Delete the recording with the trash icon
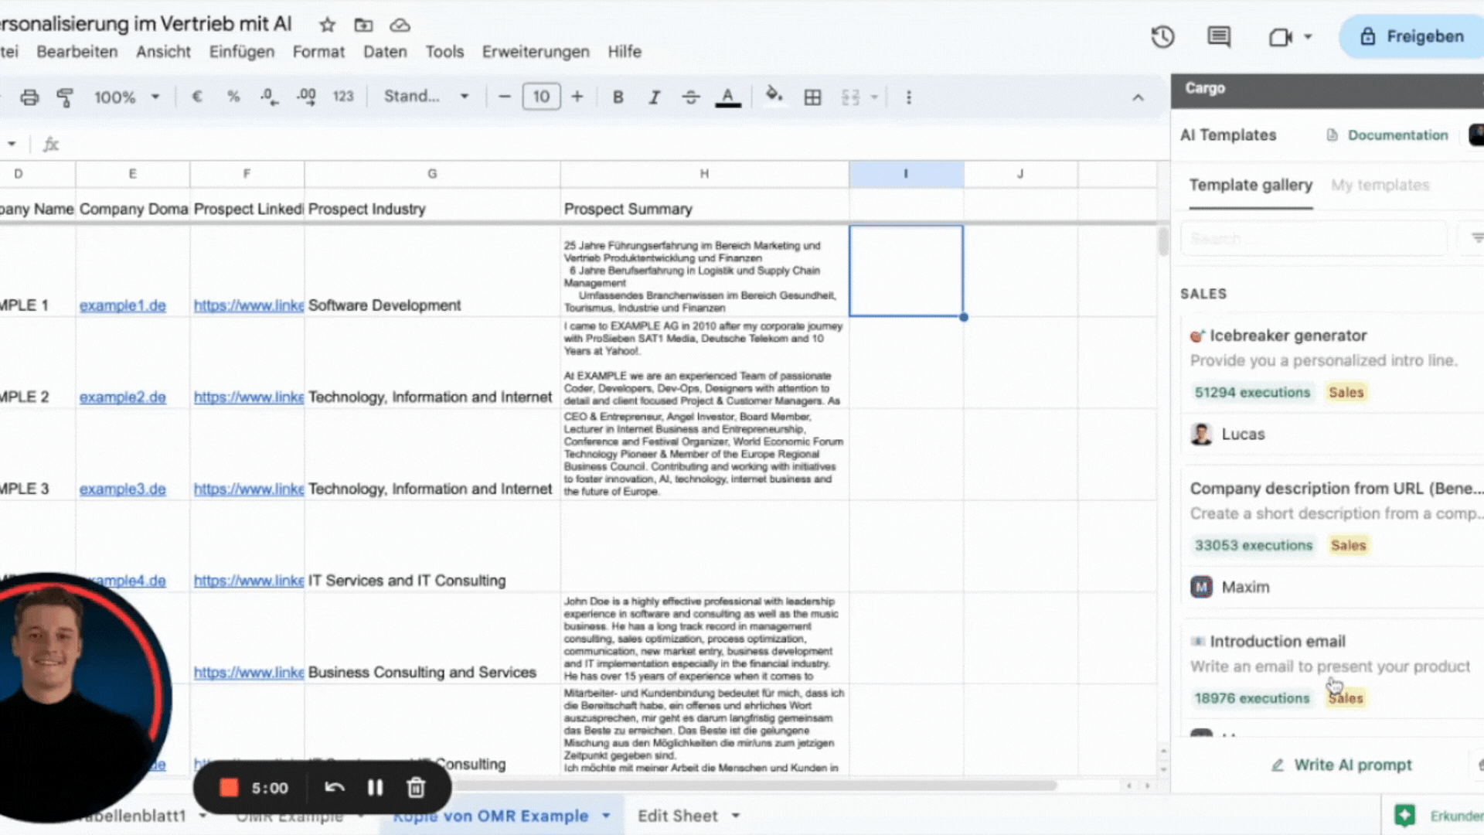This screenshot has height=835, width=1484. tap(416, 788)
